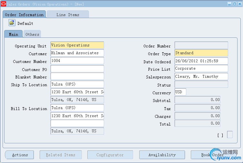Close the Sales Orders window
This screenshot has height=163, width=243.
240,4
